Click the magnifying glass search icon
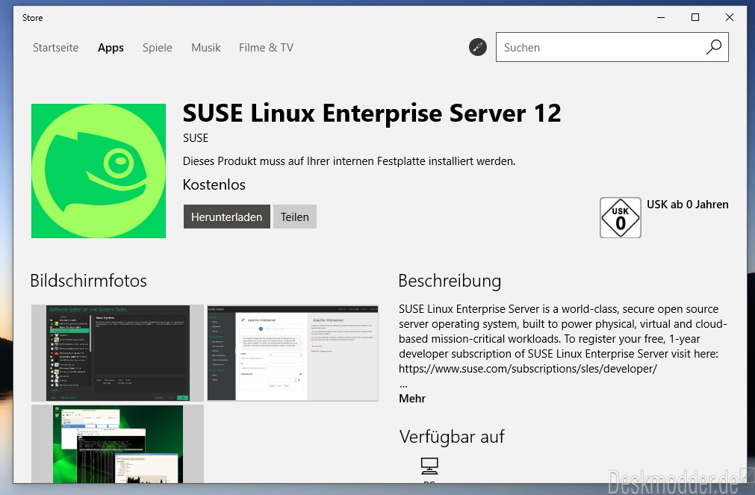 (x=714, y=47)
